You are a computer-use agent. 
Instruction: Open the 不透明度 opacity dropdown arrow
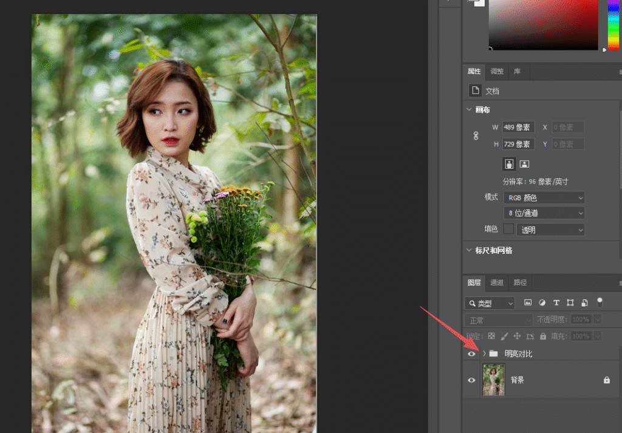(x=598, y=319)
